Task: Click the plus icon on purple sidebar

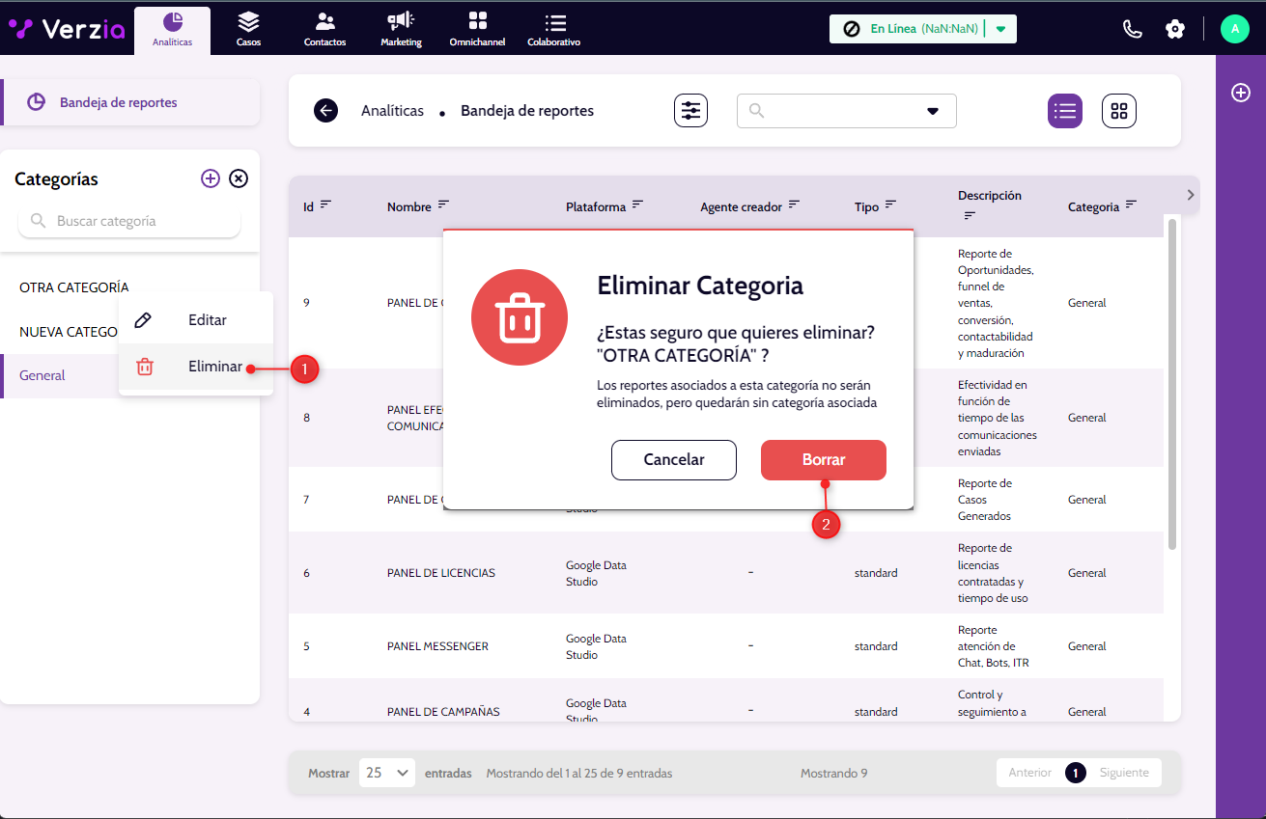Action: click(1241, 93)
